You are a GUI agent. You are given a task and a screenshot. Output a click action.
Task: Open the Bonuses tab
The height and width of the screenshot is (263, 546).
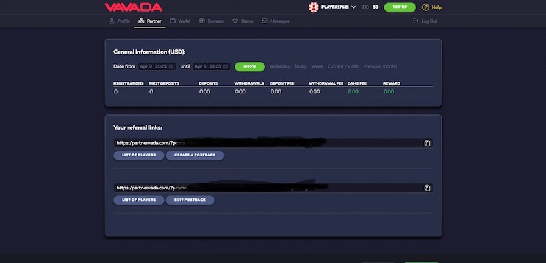[x=211, y=21]
